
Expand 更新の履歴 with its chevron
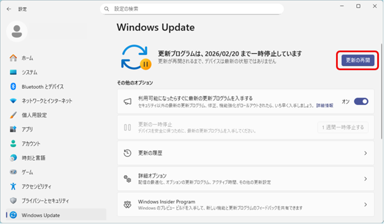[x=365, y=153]
